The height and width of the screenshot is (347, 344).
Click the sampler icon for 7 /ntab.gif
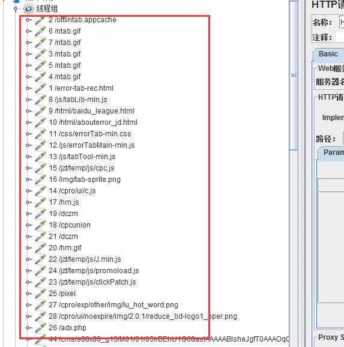click(40, 43)
